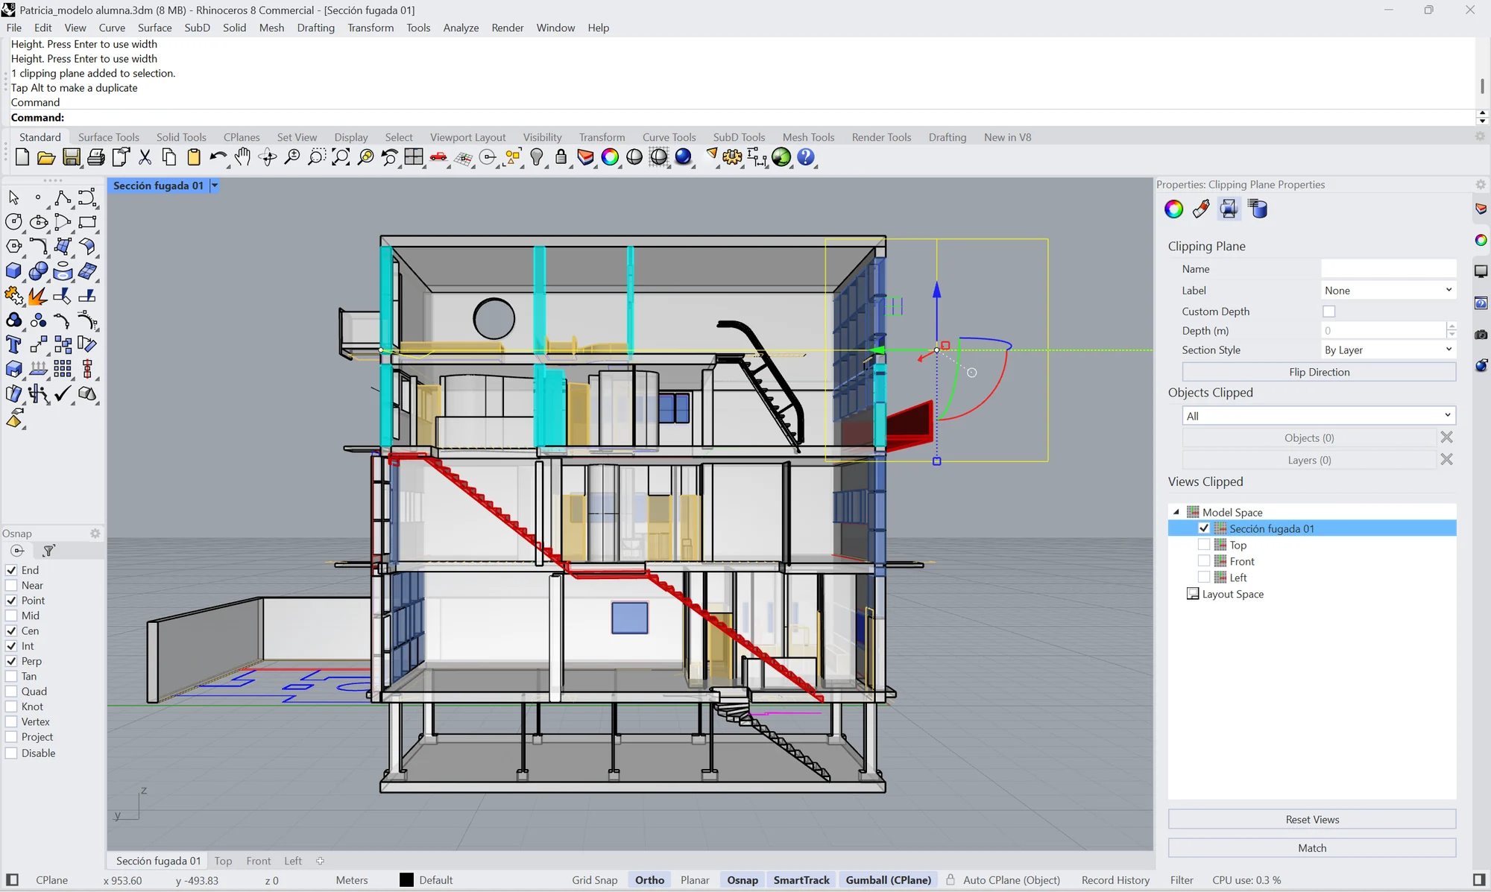Image resolution: width=1491 pixels, height=892 pixels.
Task: Click the Depth value stepper arrows
Action: [1451, 331]
